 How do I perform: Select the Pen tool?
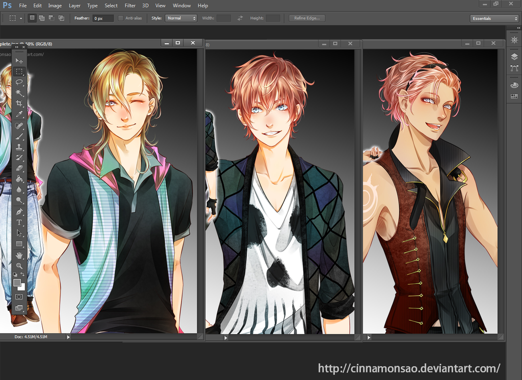coord(19,211)
